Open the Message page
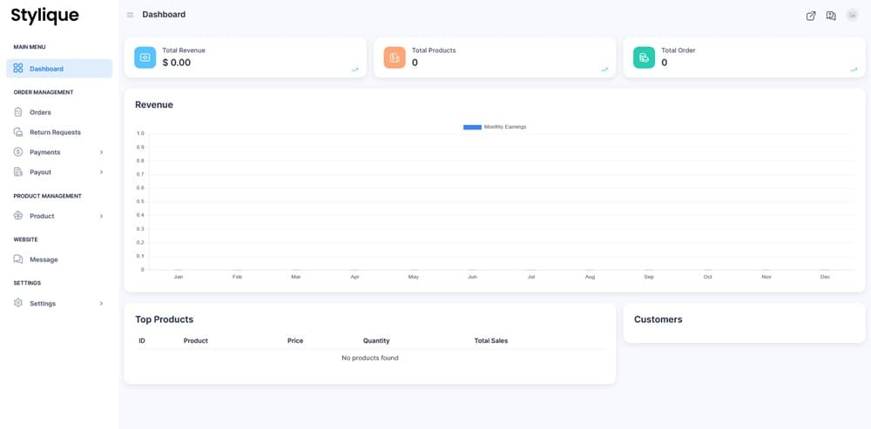Viewport: 871px width, 429px height. click(x=44, y=259)
